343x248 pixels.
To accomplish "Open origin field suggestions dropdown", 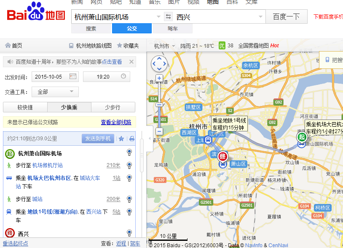I will pos(158,16).
